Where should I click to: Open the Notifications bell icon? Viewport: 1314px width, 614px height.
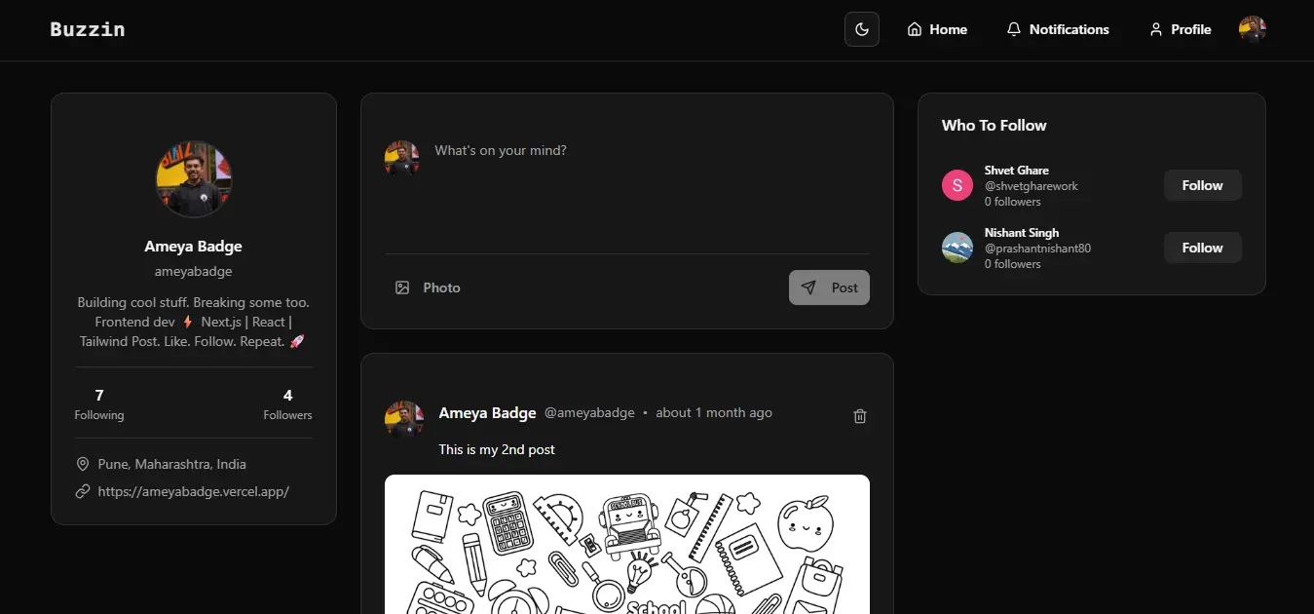[1013, 29]
